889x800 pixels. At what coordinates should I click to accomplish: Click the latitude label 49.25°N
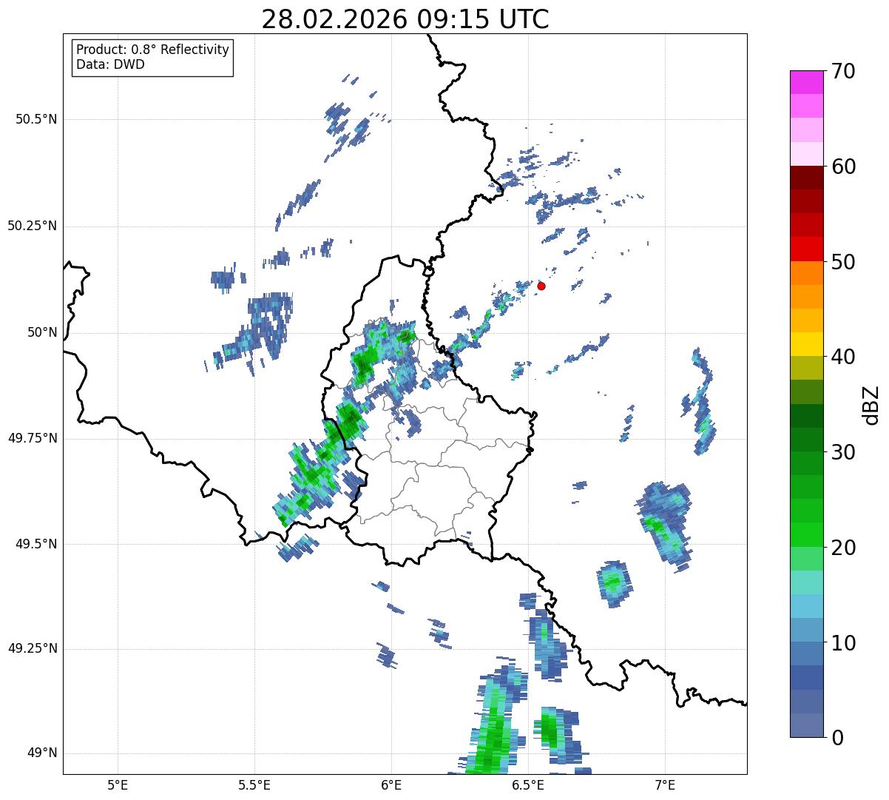pos(32,648)
